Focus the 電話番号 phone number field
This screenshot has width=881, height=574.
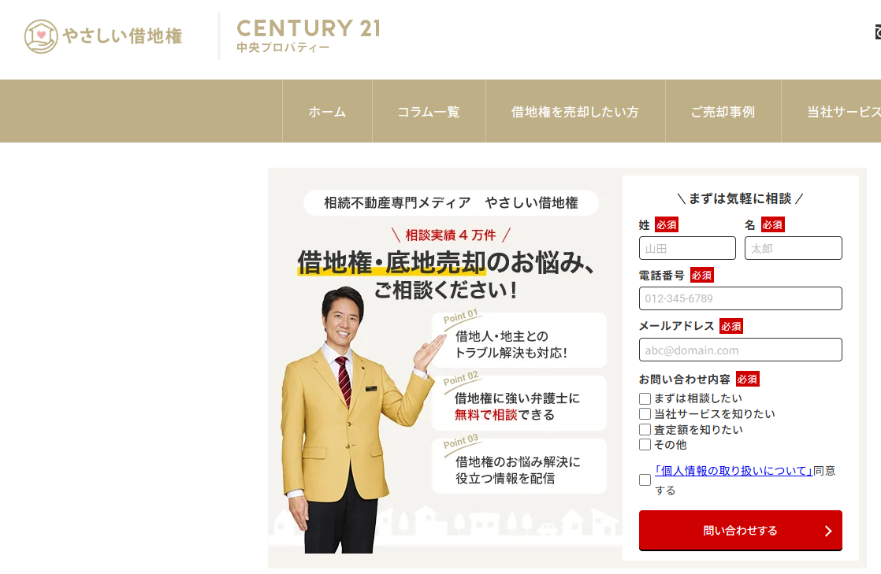pyautogui.click(x=741, y=298)
